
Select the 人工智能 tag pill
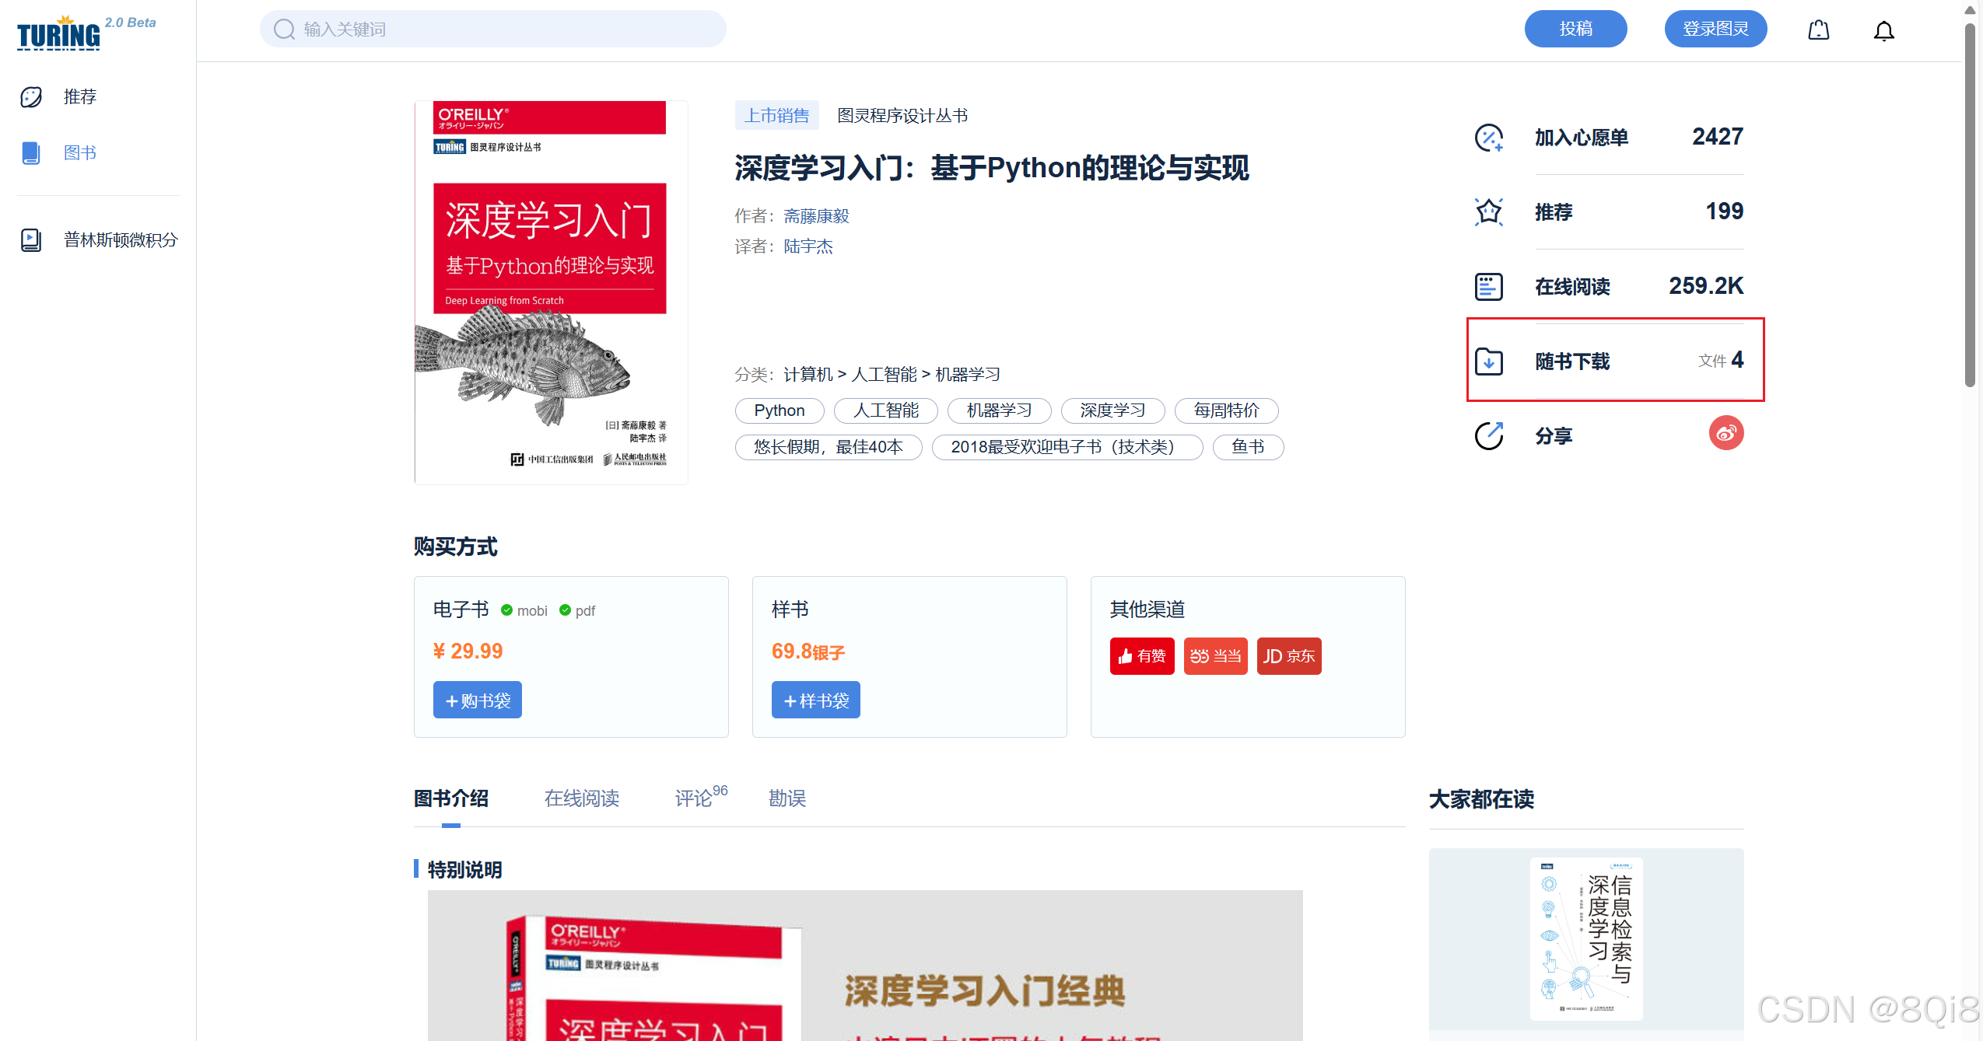tap(885, 410)
